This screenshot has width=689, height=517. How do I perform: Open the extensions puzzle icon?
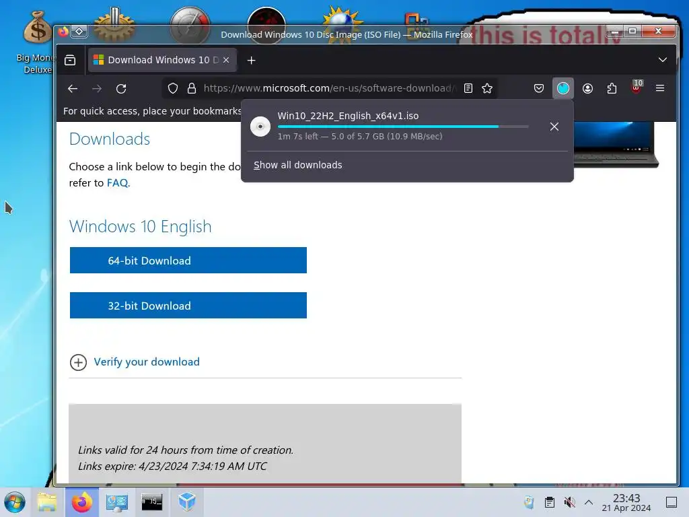coord(612,88)
